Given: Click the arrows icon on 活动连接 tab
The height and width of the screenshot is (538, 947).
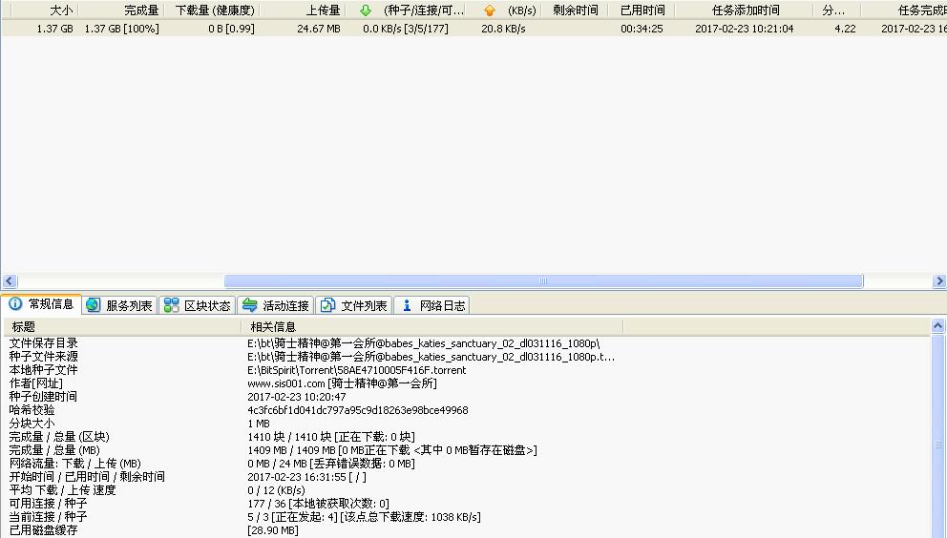Looking at the screenshot, I should (x=250, y=305).
